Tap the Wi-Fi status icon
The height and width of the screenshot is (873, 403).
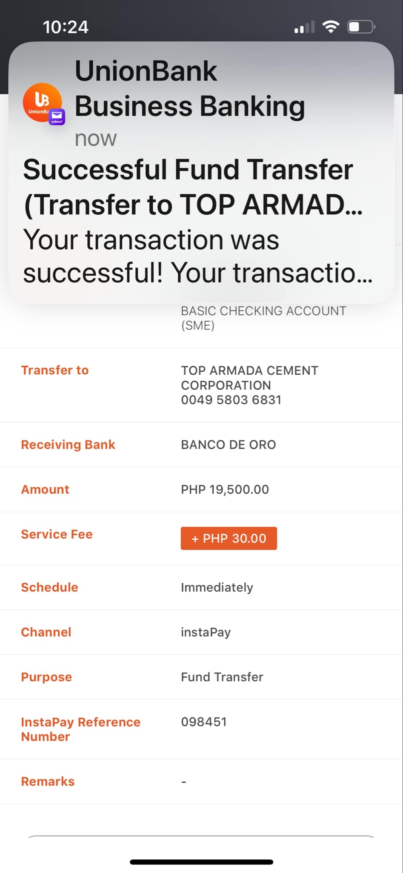331,27
